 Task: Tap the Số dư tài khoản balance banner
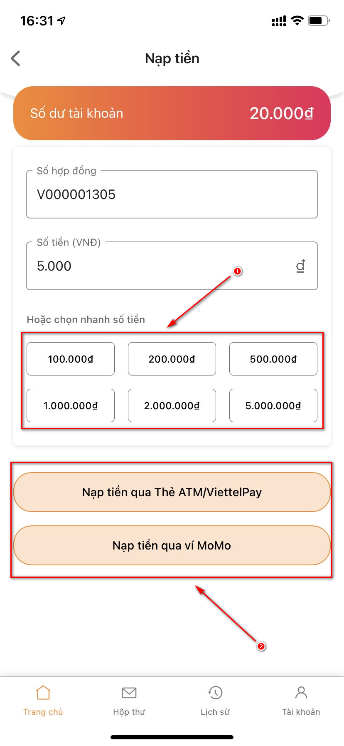pyautogui.click(x=172, y=113)
